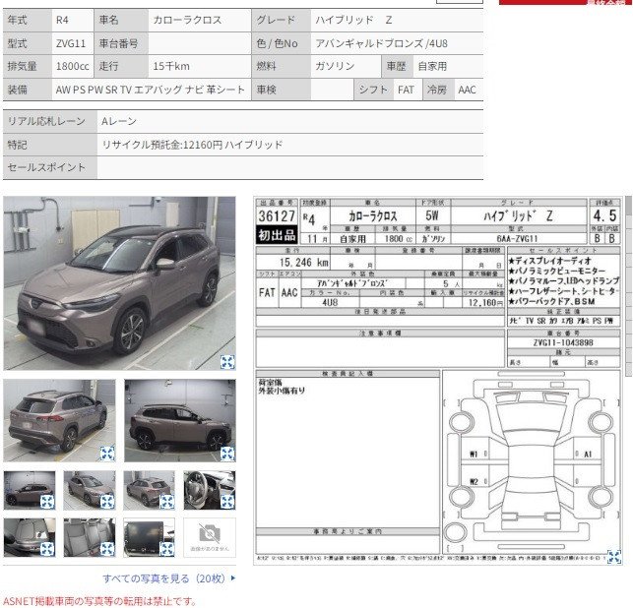The width and height of the screenshot is (633, 608).
Task: Open the small rear-angle overhead thumbnail
Action: 150,490
